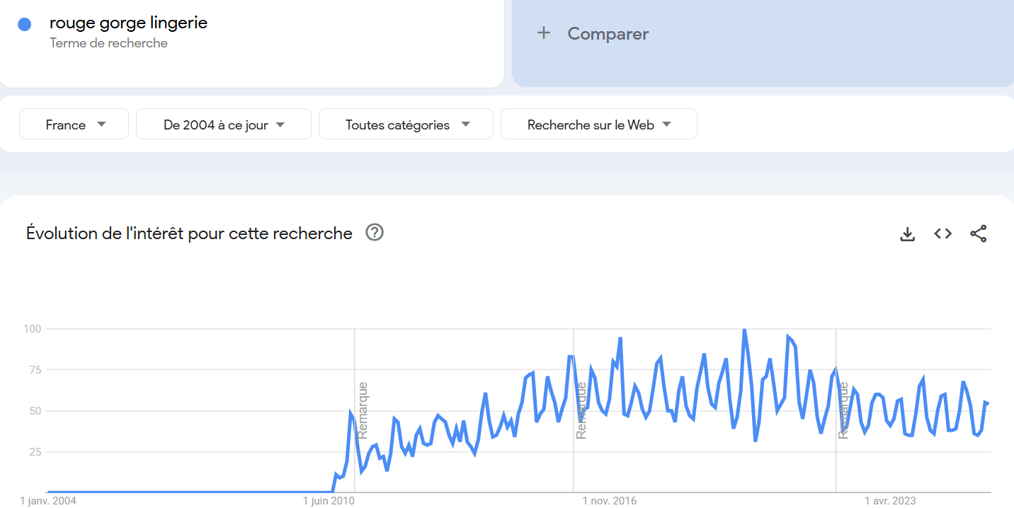1014x508 pixels.
Task: Click the chart title 'Évolution de l'intérêt pour cette recherche'
Action: coord(189,233)
